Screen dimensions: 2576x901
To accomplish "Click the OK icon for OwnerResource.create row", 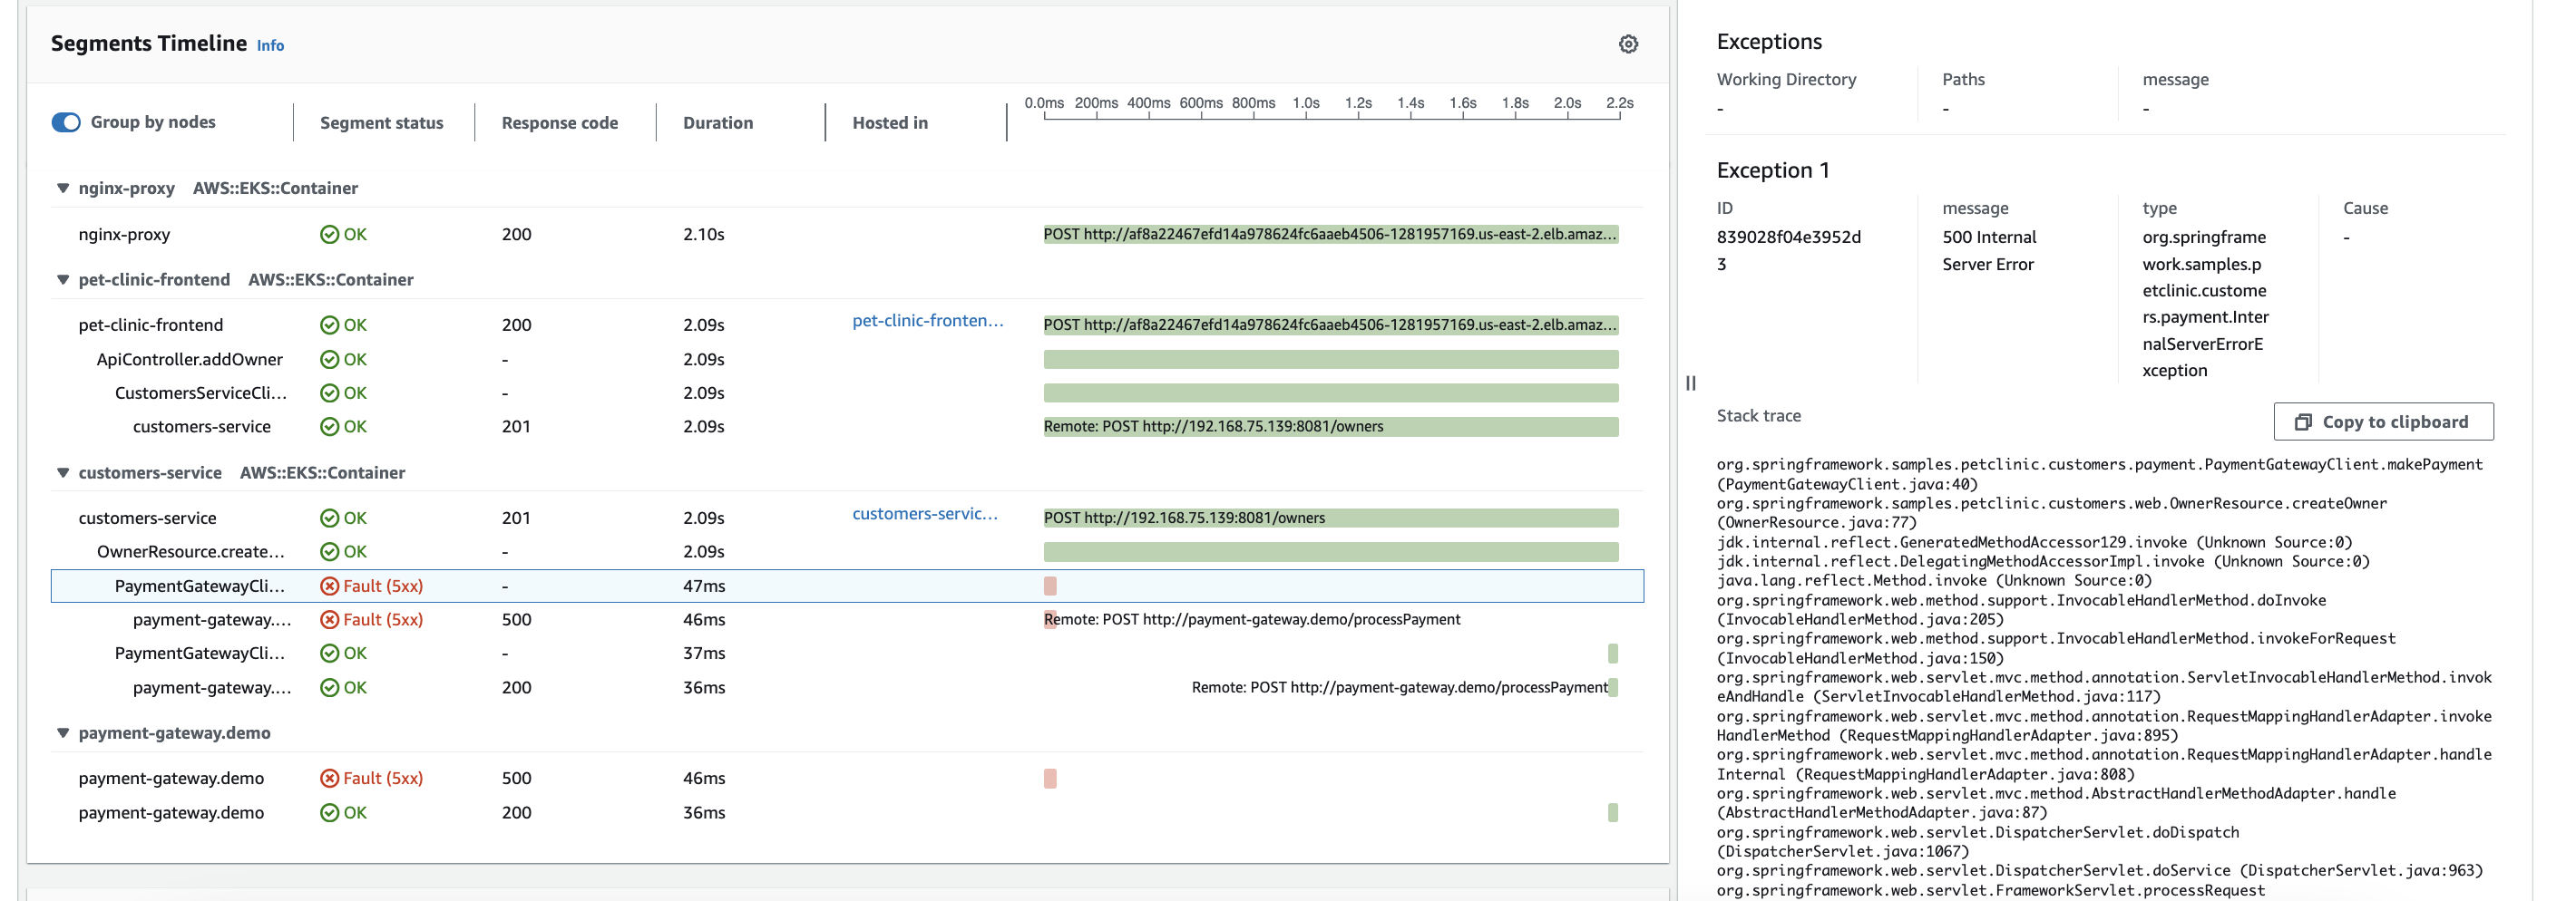I will coord(329,551).
